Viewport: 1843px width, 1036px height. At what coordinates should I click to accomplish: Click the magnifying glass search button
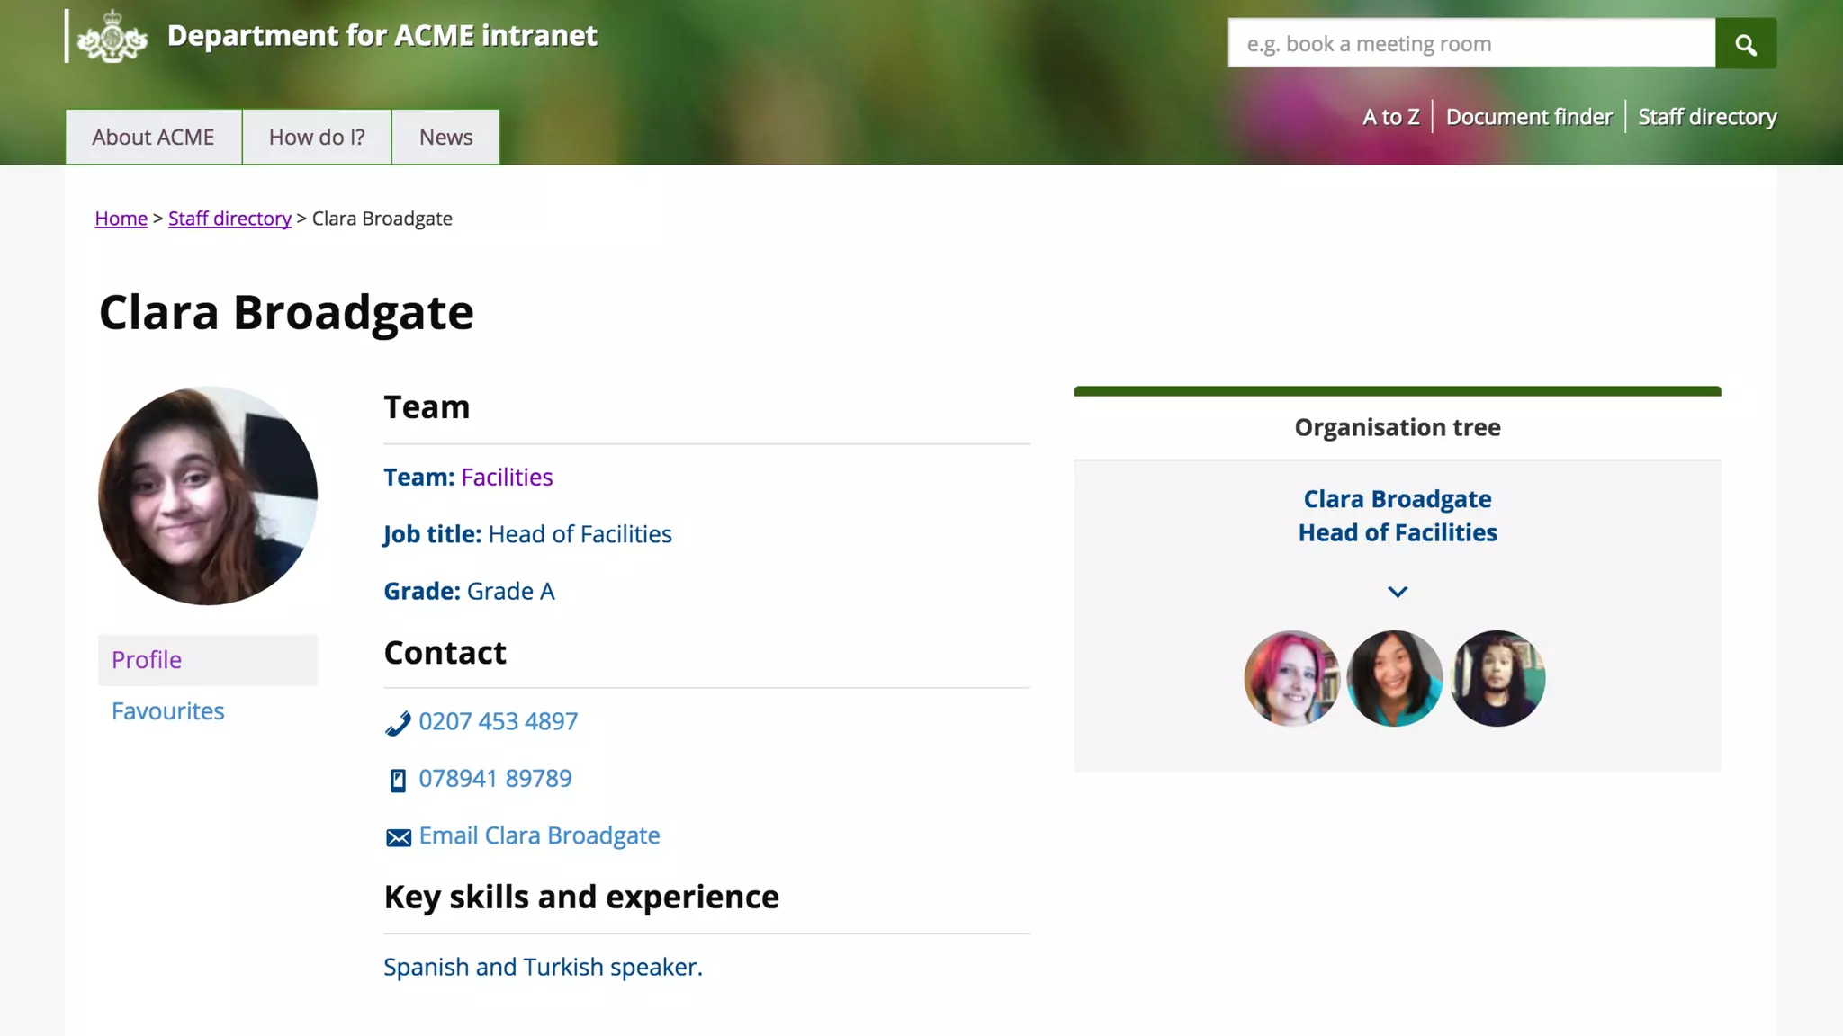[1745, 43]
